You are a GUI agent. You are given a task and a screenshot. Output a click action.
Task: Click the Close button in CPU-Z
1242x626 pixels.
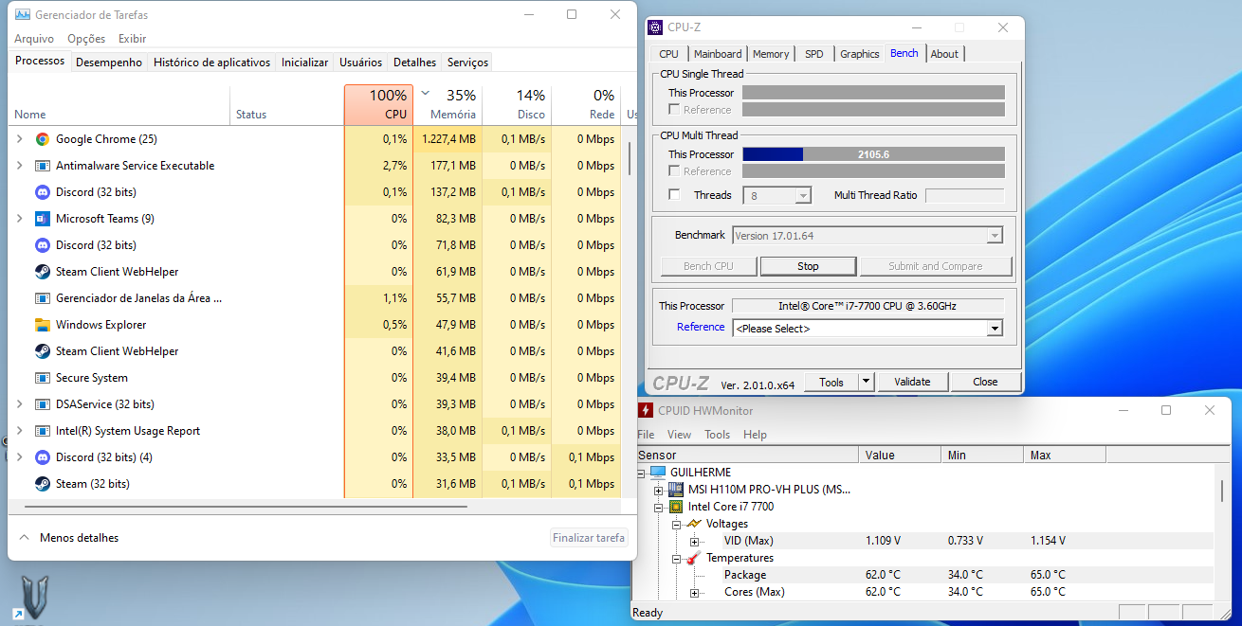pyautogui.click(x=985, y=382)
